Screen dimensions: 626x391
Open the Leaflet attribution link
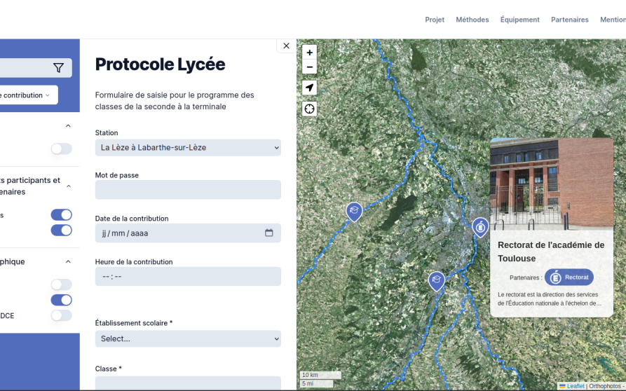pos(576,386)
